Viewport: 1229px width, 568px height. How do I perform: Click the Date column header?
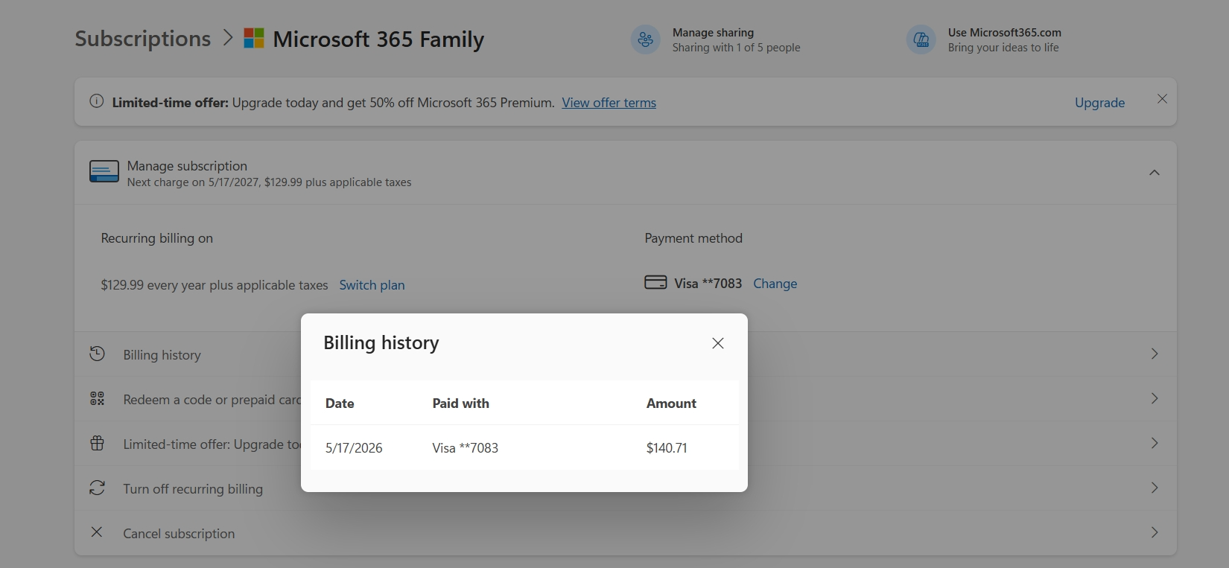pyautogui.click(x=340, y=403)
